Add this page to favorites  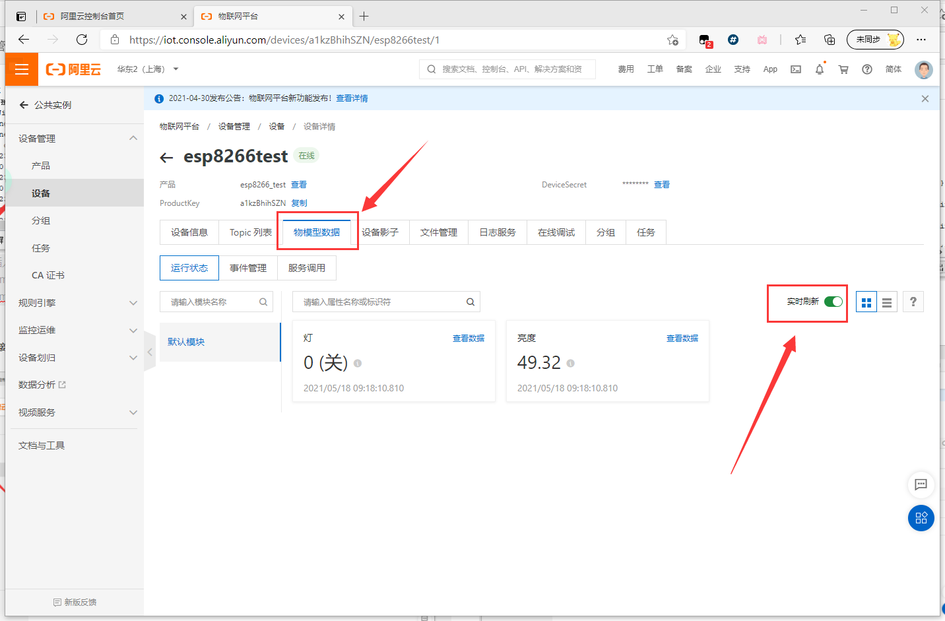pyautogui.click(x=672, y=40)
